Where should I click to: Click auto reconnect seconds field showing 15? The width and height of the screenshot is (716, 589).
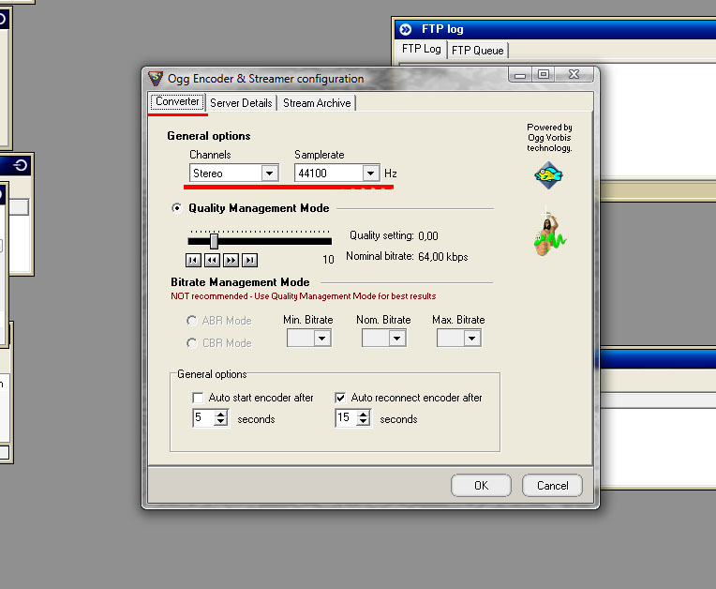[x=346, y=417]
